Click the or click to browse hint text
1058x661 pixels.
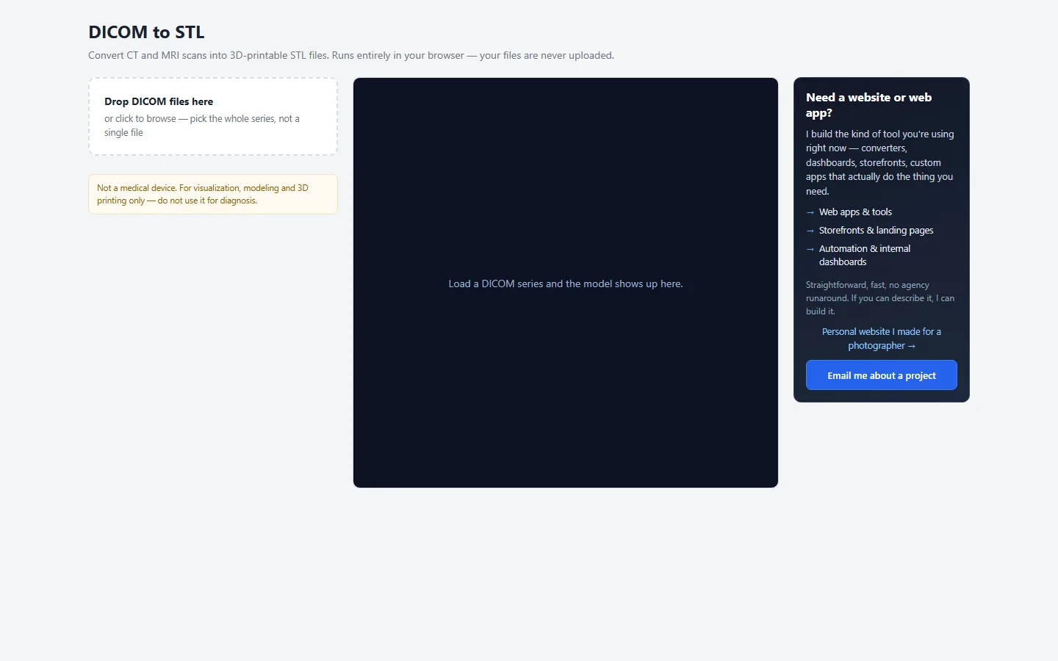(x=202, y=126)
